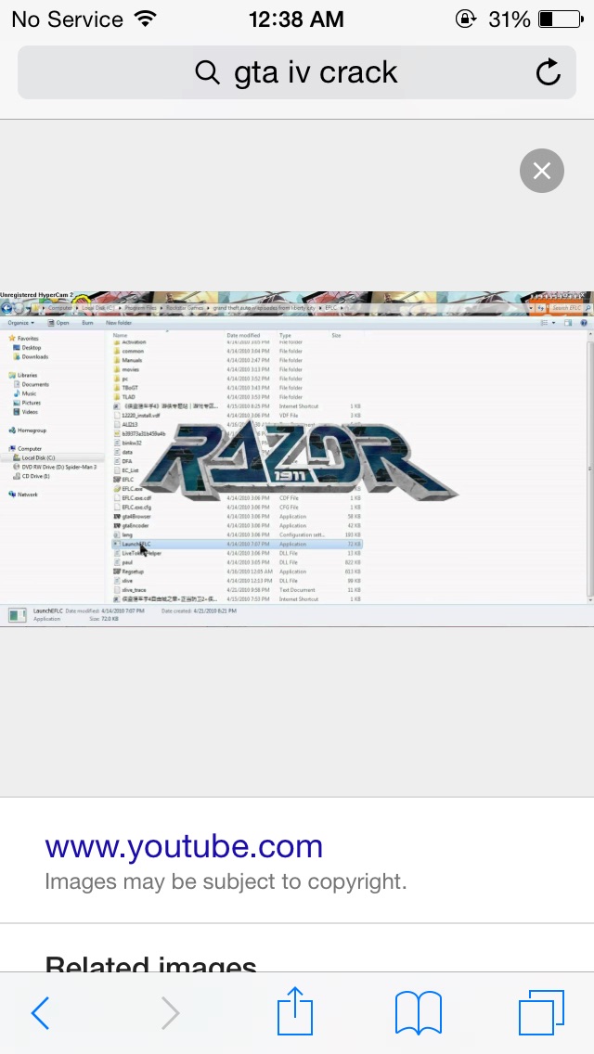This screenshot has width=594, height=1054.
Task: Tap 'Images may be subject to copyright.' text
Action: [x=226, y=881]
